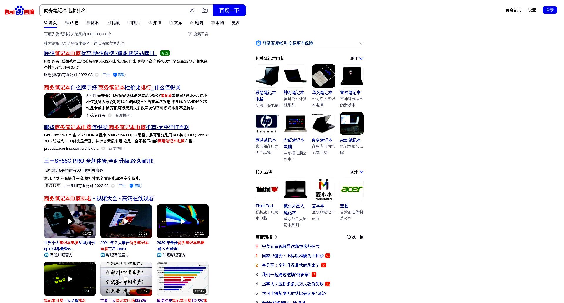Expand 登录百度帐号 交易更有保障 chevron
Image resolution: width=564 pixels, height=303 pixels.
[361, 43]
